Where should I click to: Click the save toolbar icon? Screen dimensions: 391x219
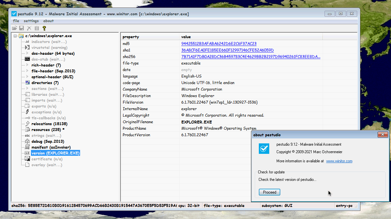[x=21, y=28]
